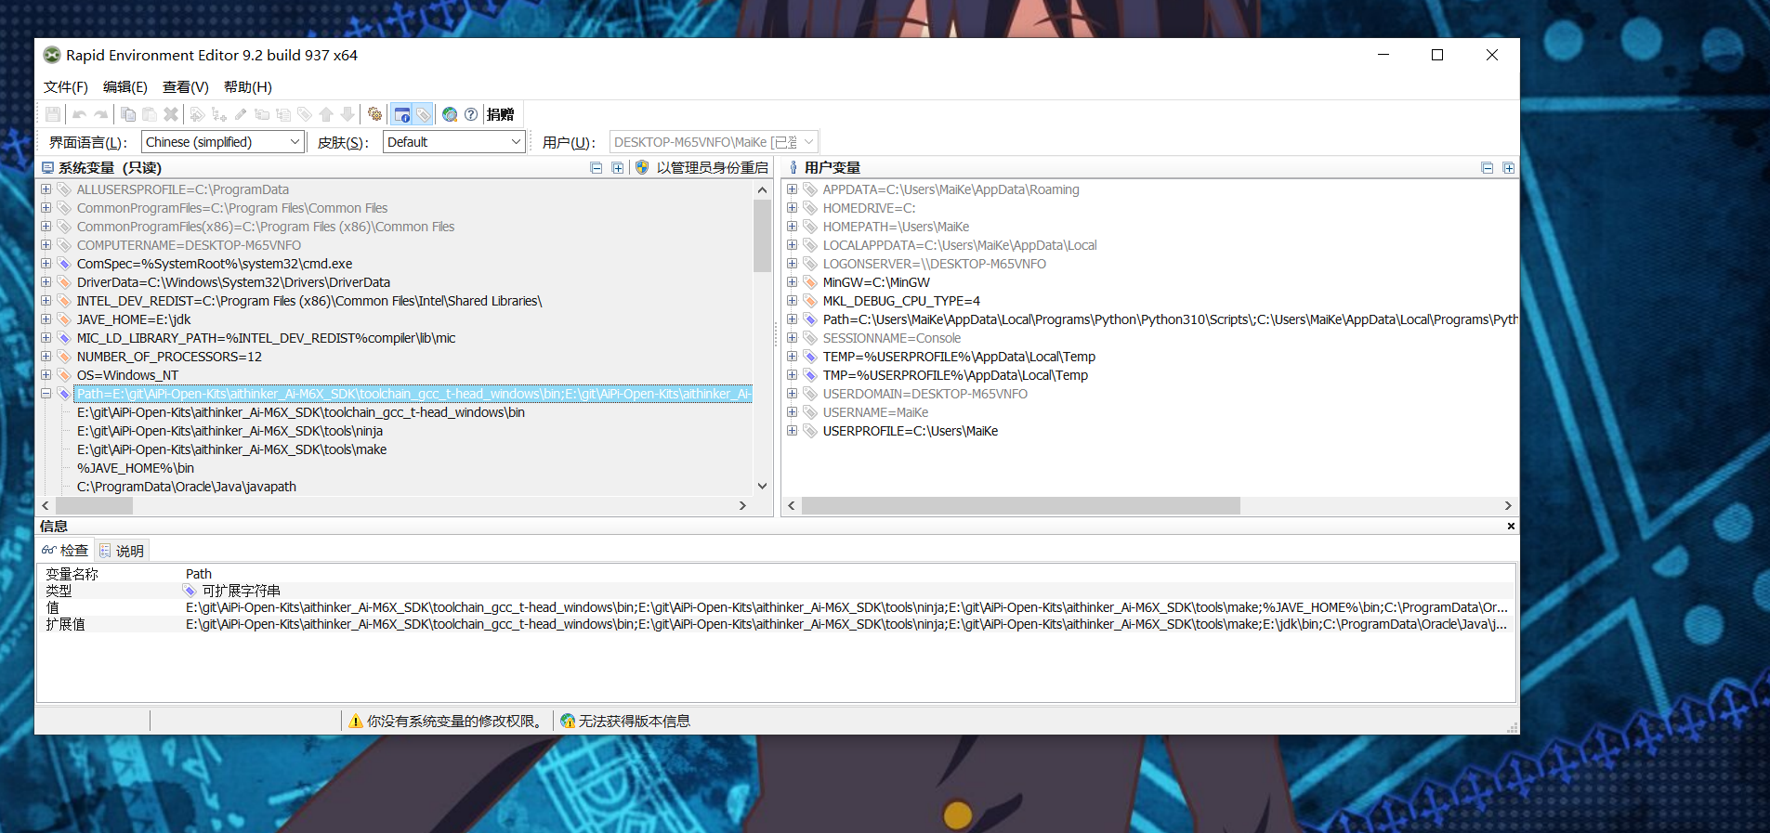Click 以管理员身份重启 restart as administrator
1770x833 pixels.
(x=702, y=168)
